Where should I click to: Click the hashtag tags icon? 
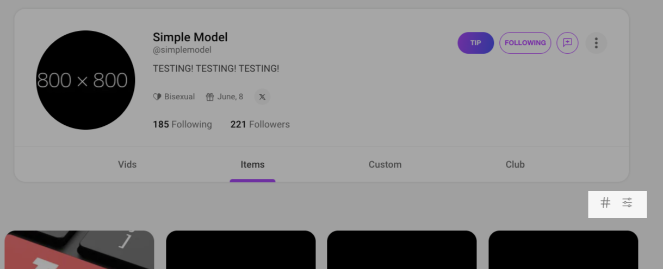click(x=605, y=203)
